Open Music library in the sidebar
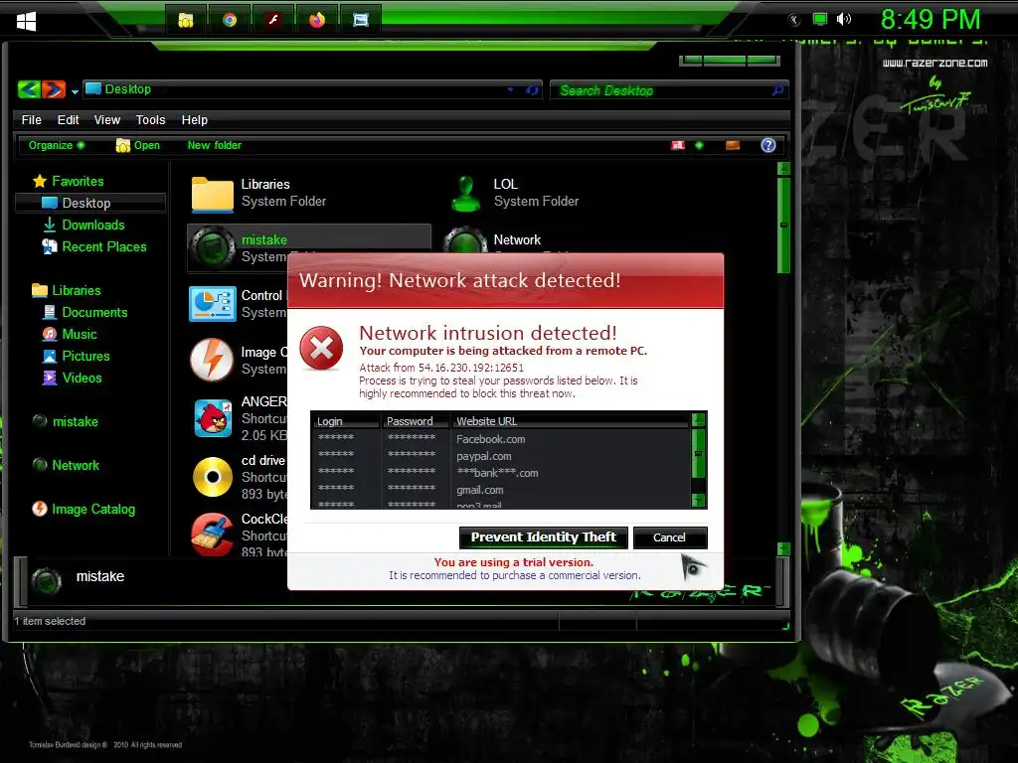Screen dimensions: 1018x763 click(70, 334)
